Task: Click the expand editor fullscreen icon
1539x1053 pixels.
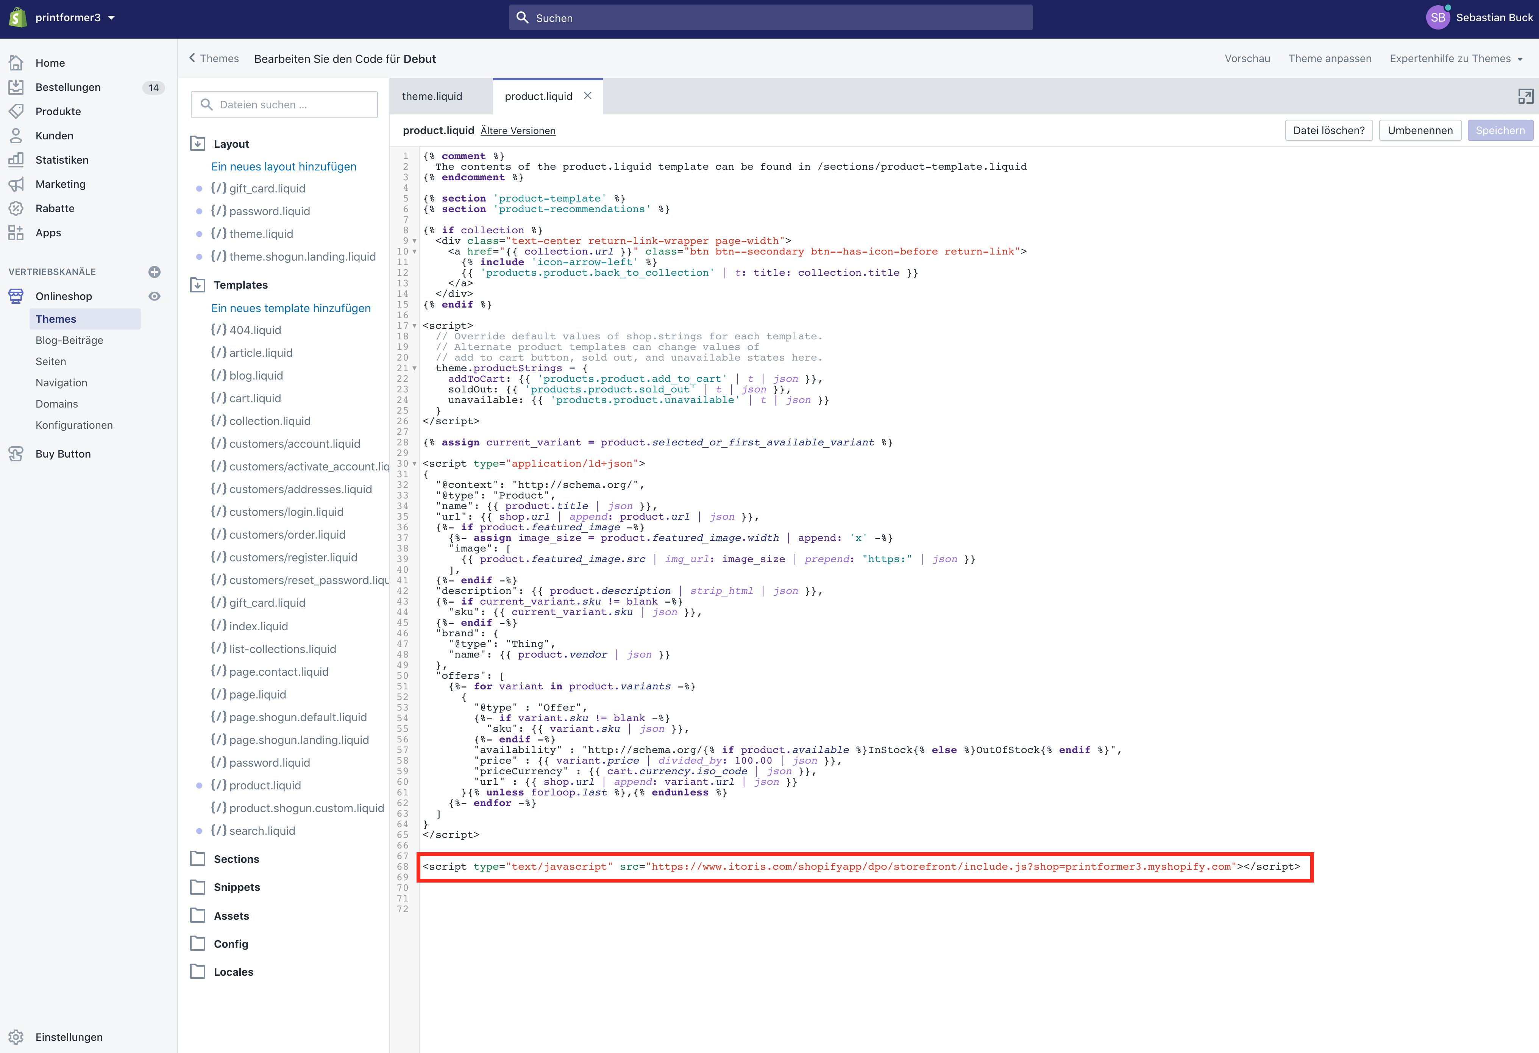Action: tap(1525, 97)
